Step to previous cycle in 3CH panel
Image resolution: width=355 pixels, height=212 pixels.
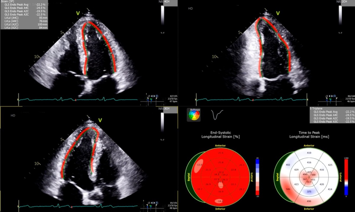[152, 203]
